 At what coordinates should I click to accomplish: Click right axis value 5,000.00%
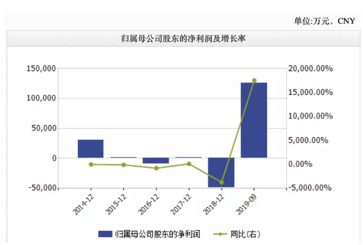(x=308, y=140)
